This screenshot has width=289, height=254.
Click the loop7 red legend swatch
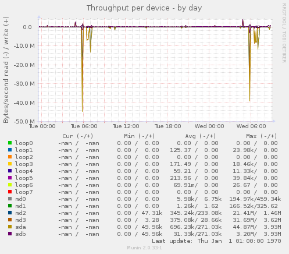(10, 192)
